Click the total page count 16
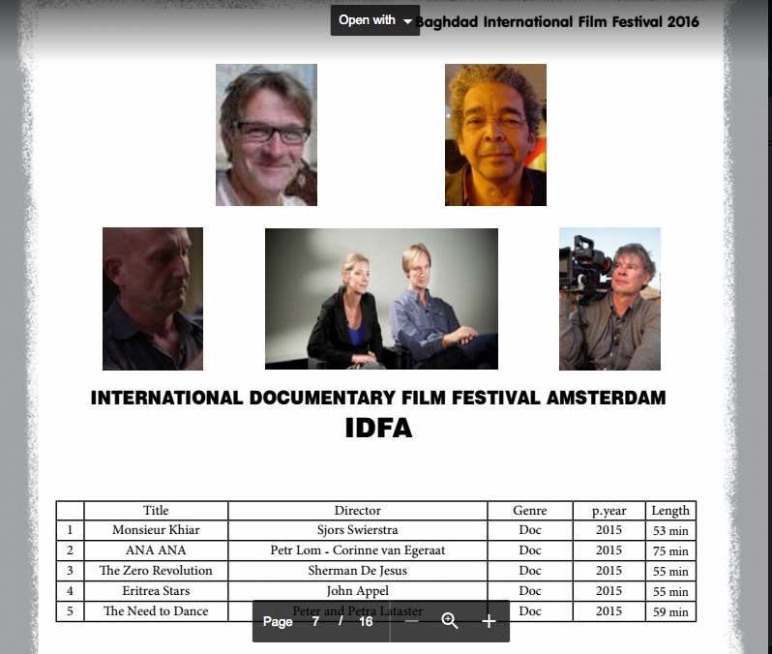Screen dimensions: 772x654 [x=366, y=622]
